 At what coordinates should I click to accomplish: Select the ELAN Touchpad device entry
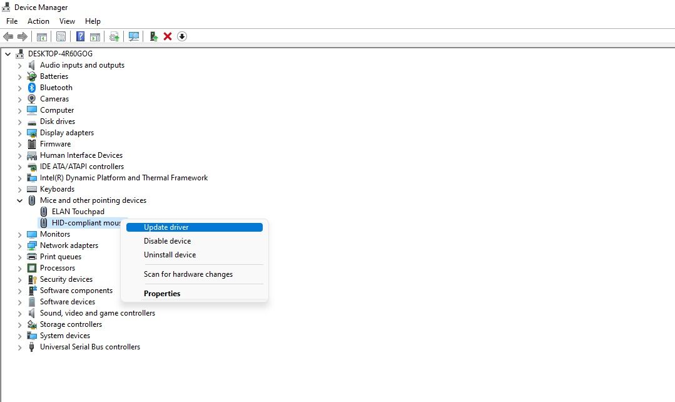coord(78,211)
